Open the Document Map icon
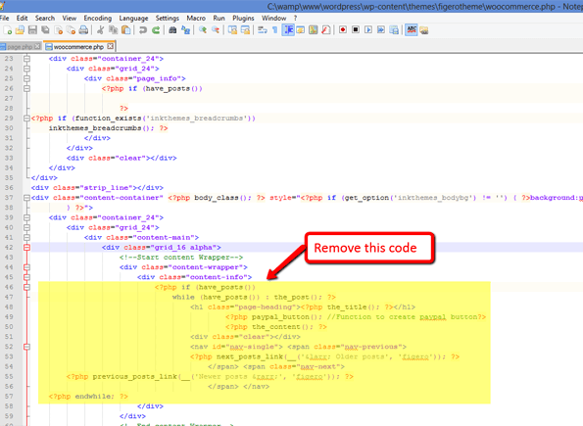Image resolution: width=583 pixels, height=426 pixels. tap(314, 30)
